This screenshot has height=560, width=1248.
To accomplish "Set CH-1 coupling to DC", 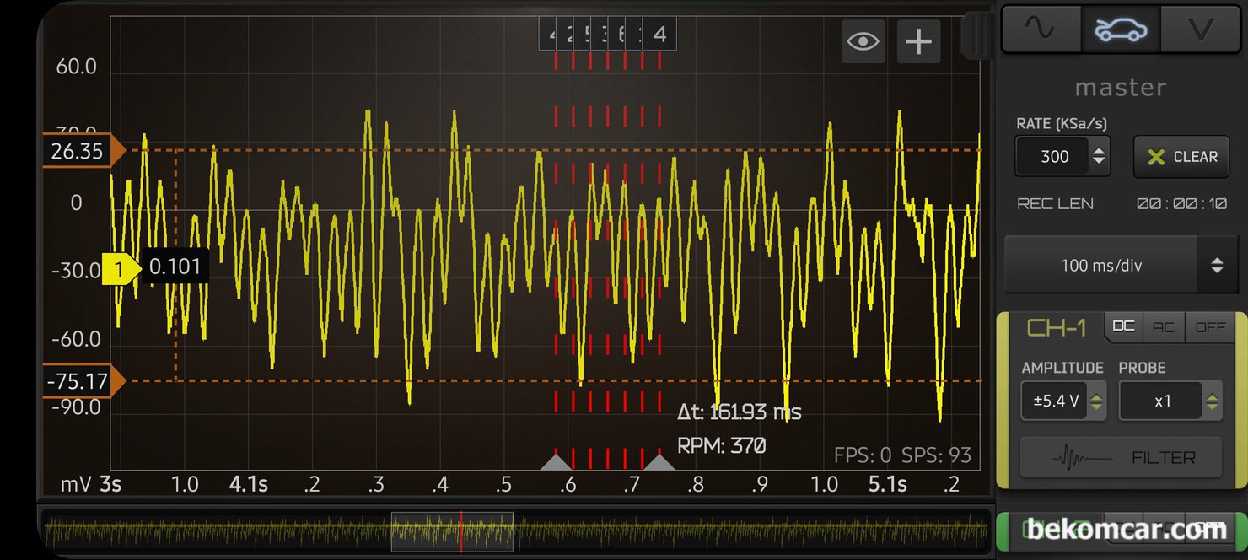I will pos(1123,326).
